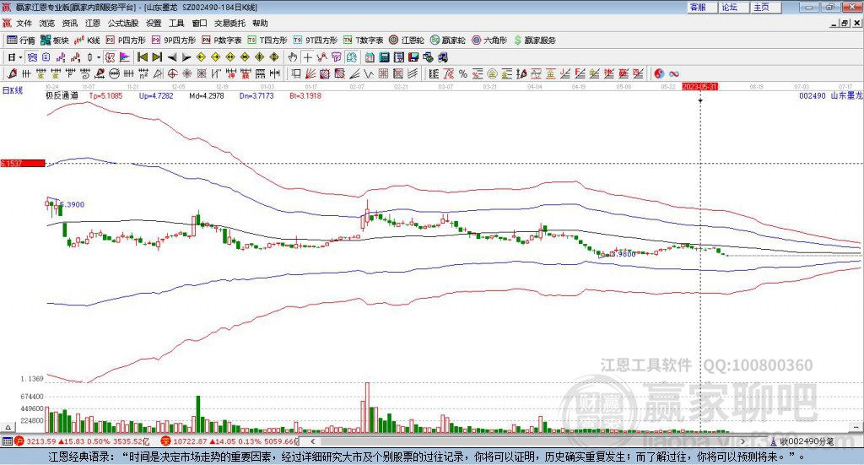Jump to the first bar with the skip-to-start icon
Viewport: 864px width, 465px height.
coord(142,57)
